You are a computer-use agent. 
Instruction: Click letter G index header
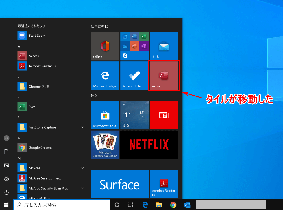pos(19,138)
